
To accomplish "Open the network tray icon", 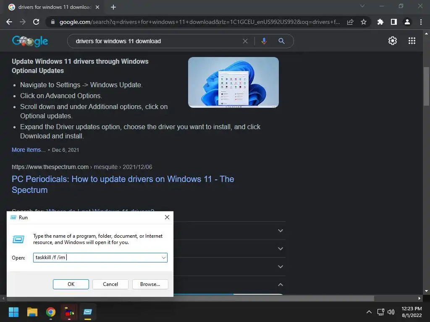I will point(380,312).
